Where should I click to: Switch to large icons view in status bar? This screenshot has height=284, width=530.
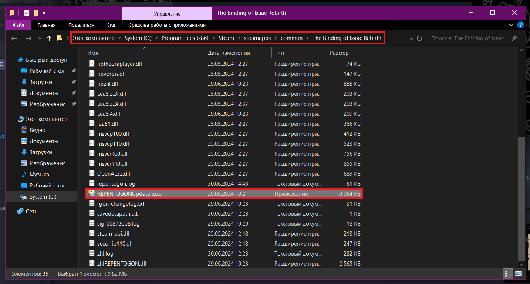coord(519,274)
